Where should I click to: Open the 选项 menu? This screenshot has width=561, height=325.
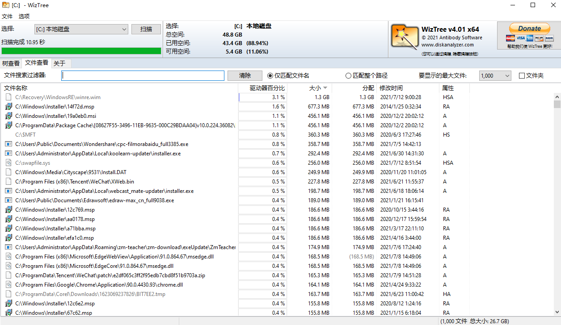[24, 16]
